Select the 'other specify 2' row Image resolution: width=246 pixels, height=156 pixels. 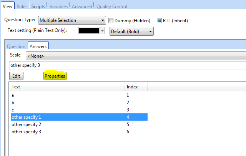79,124
